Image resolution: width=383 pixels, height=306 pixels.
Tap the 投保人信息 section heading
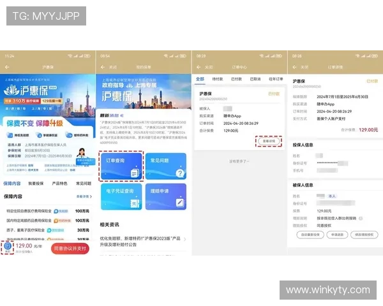(303, 145)
